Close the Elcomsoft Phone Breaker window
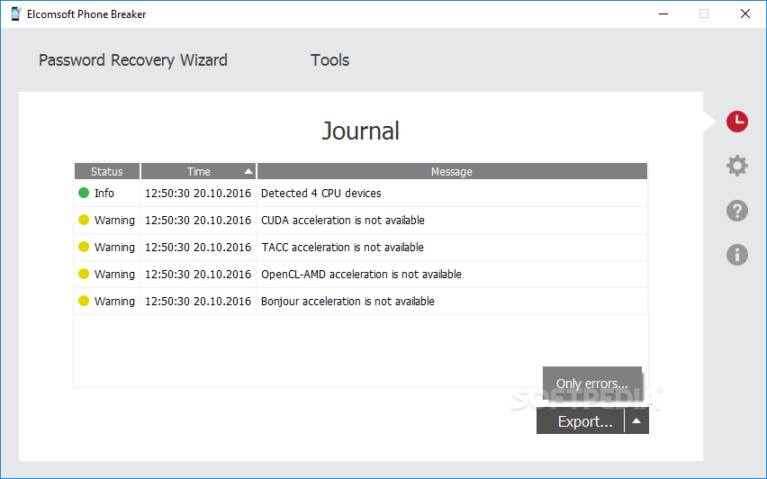The height and width of the screenshot is (479, 767). tap(745, 14)
